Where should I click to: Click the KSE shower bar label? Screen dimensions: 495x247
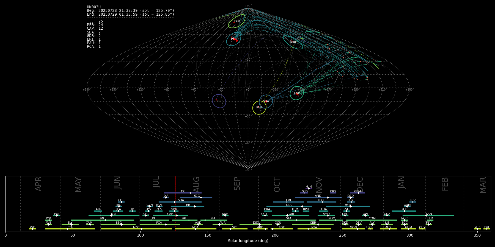[32, 228]
